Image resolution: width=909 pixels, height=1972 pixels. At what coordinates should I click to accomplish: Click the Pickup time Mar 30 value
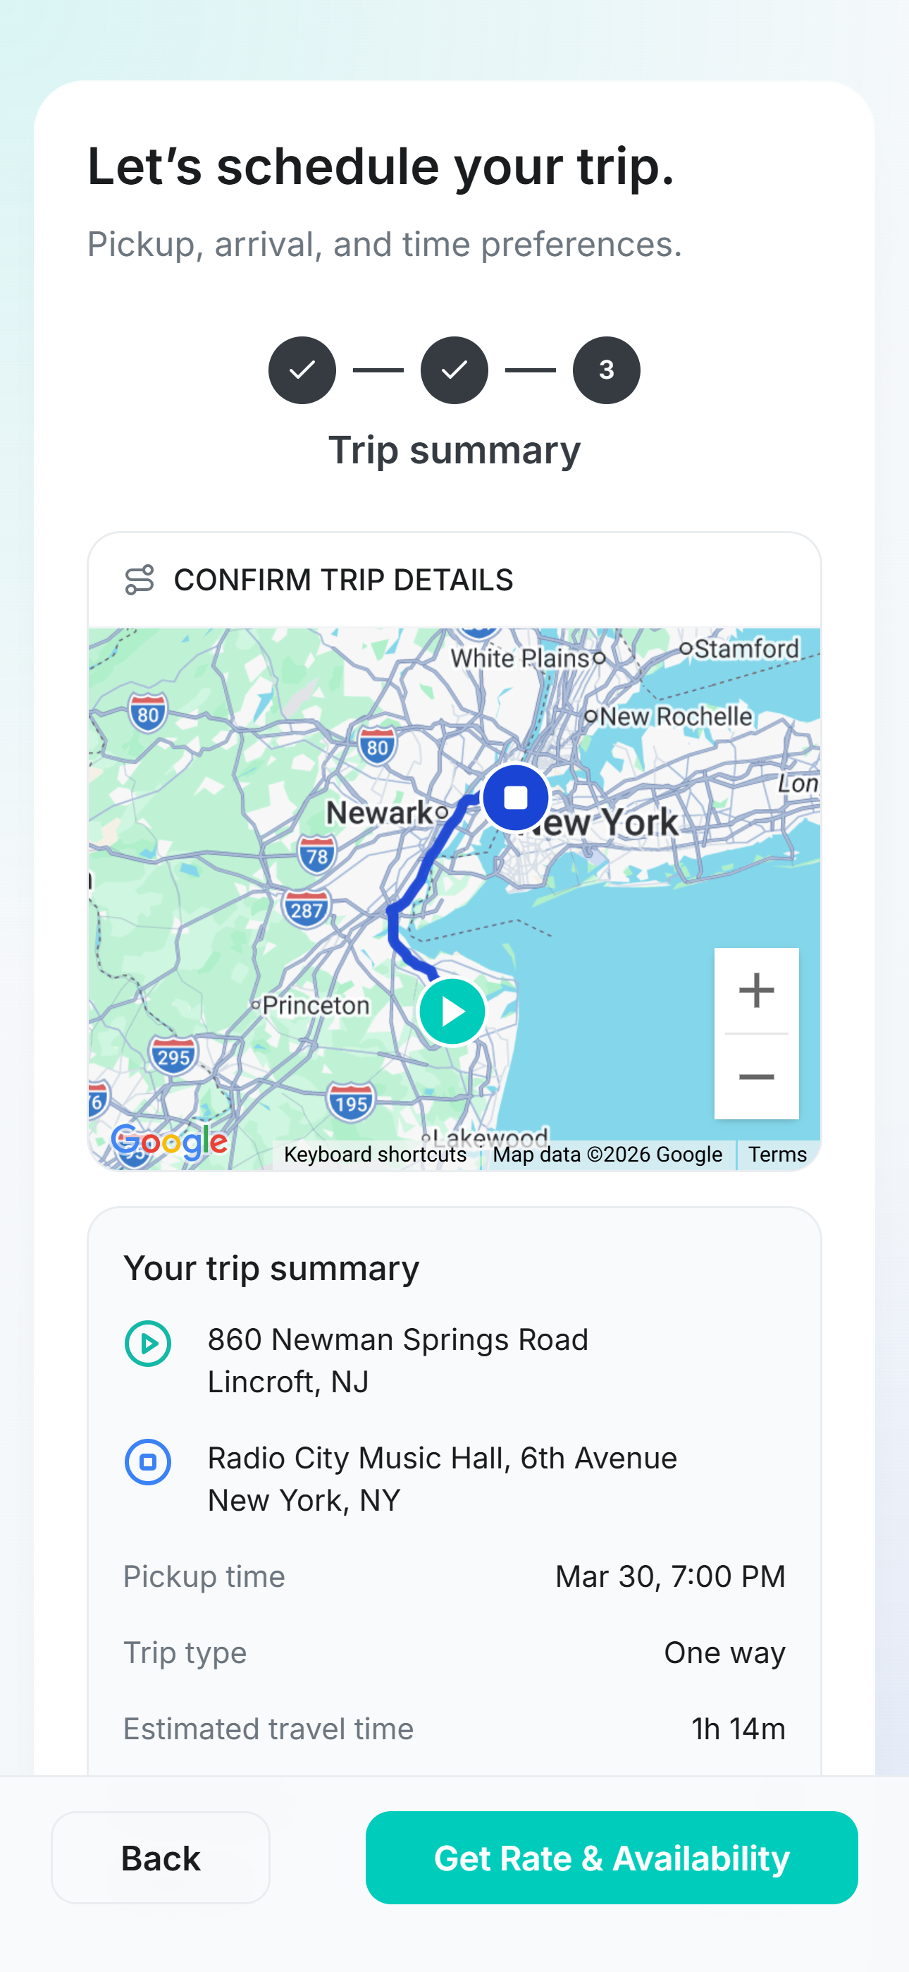[x=669, y=1577]
